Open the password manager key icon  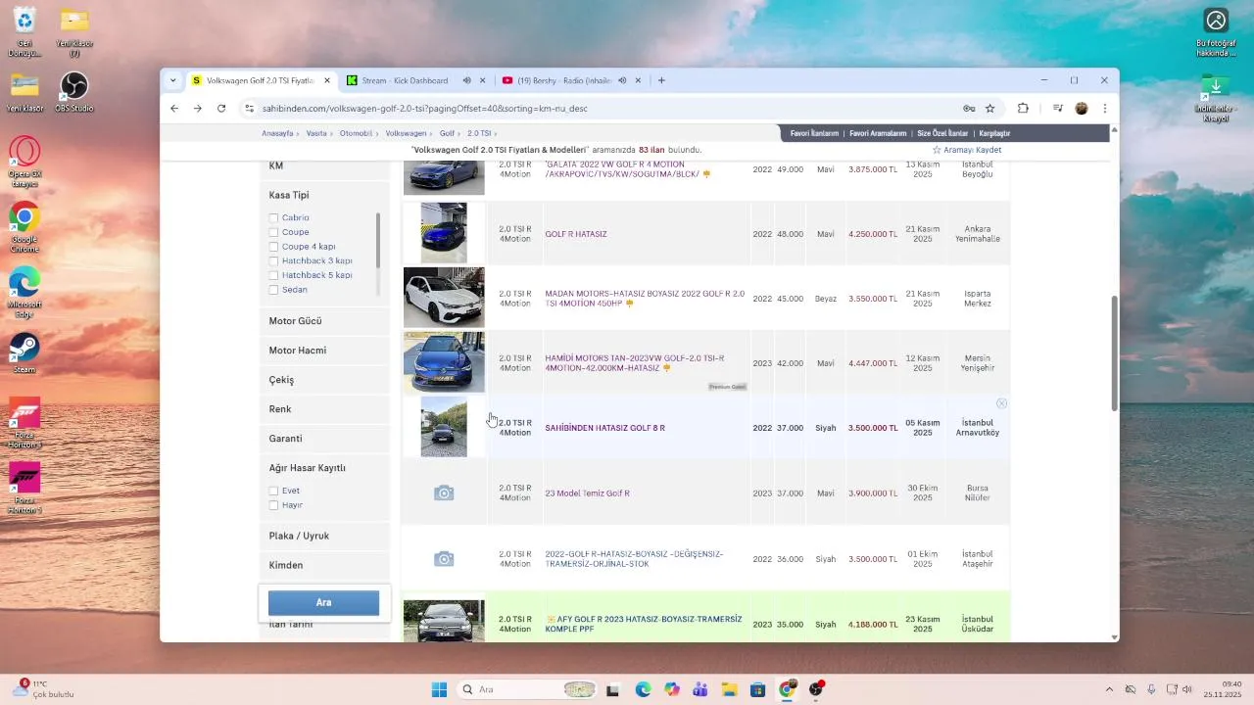pos(969,109)
